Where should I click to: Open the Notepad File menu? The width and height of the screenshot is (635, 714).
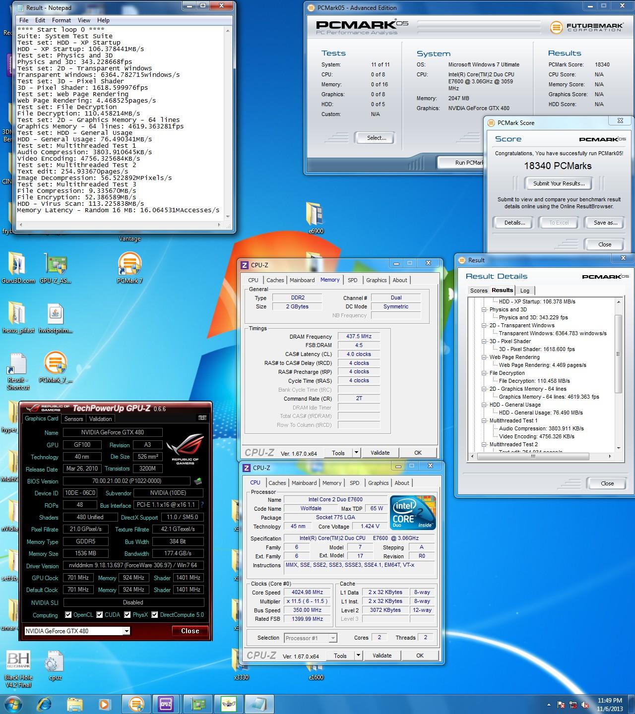point(24,20)
